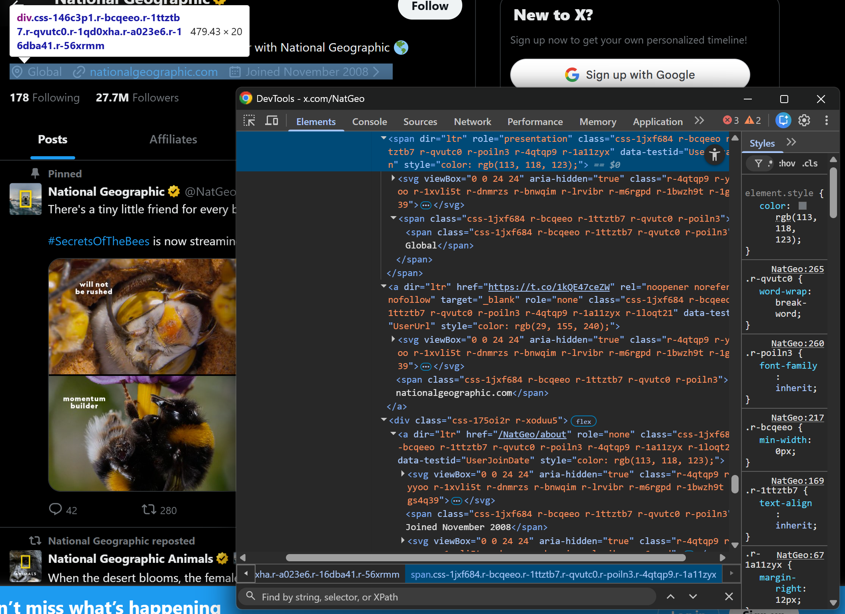The height and width of the screenshot is (614, 845).
Task: Click the Chrome logo in DevTools title bar
Action: (x=246, y=98)
